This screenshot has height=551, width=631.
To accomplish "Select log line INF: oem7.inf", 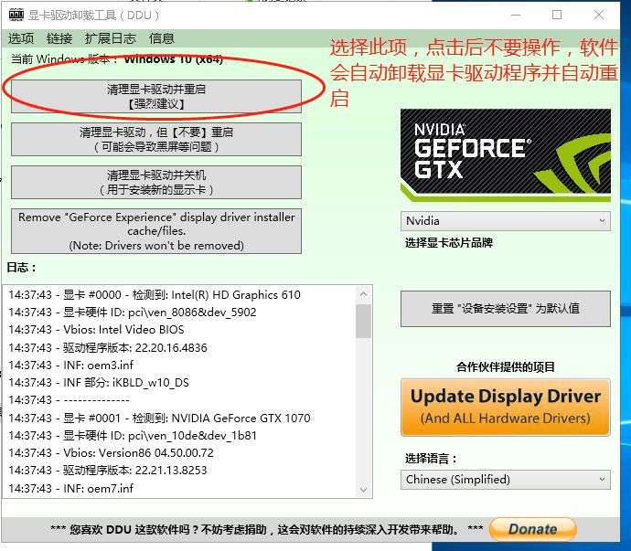I will pyautogui.click(x=70, y=488).
